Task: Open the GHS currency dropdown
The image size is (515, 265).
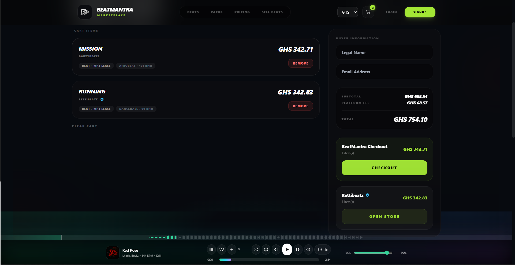Action: click(x=348, y=12)
